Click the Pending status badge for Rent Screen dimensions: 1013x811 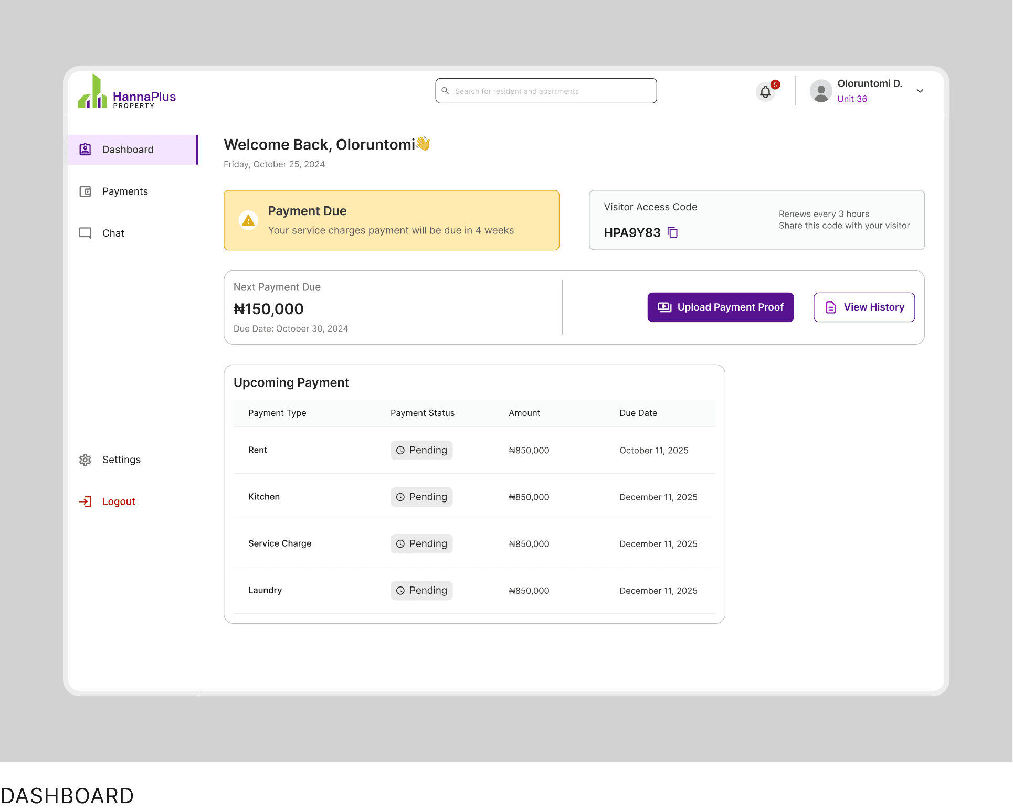[421, 450]
